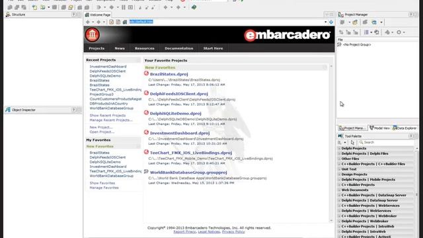Click the red Embarcadero helmet logo icon
The image size is (423, 238).
pyautogui.click(x=93, y=34)
